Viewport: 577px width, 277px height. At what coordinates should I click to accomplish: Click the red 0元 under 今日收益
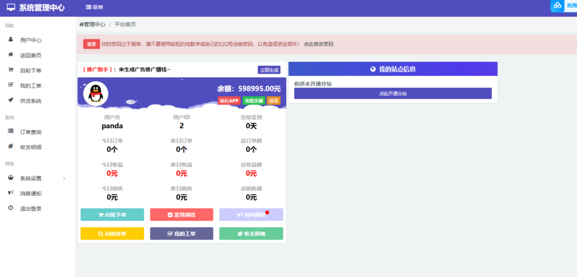[112, 173]
